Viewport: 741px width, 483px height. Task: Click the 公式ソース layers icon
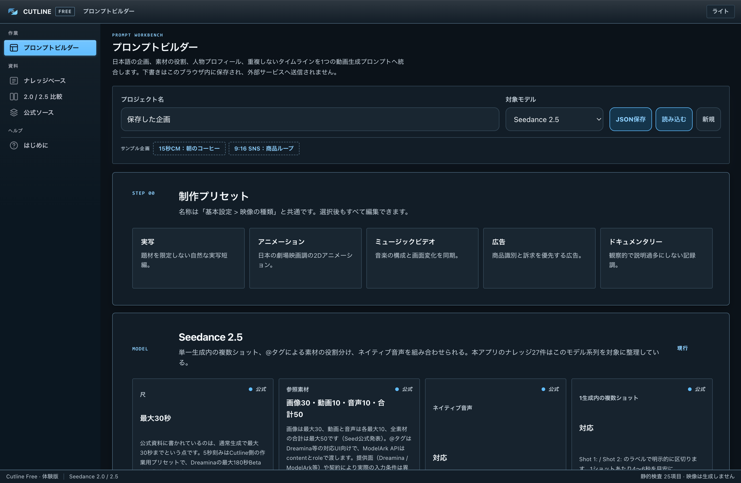tap(14, 113)
